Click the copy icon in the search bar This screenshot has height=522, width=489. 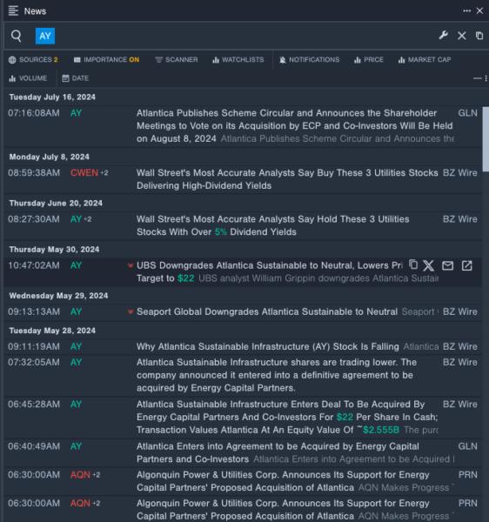pyautogui.click(x=479, y=36)
